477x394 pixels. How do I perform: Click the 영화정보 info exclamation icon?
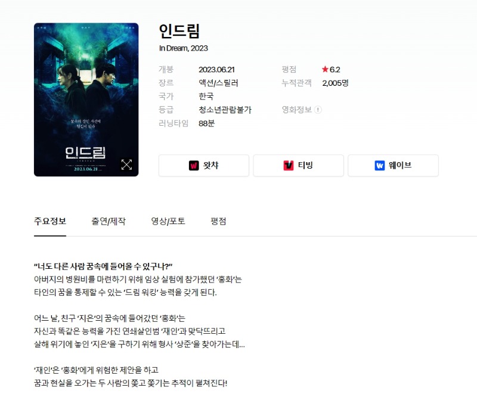(x=318, y=110)
